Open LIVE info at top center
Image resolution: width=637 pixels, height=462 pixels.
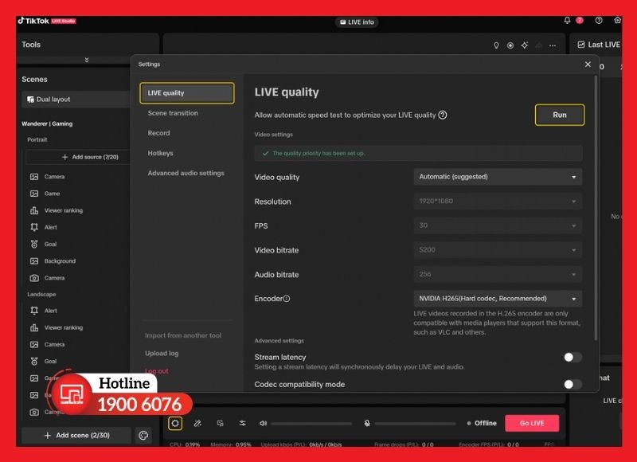pyautogui.click(x=357, y=22)
